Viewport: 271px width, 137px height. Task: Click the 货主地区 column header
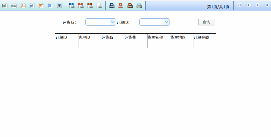click(182, 37)
